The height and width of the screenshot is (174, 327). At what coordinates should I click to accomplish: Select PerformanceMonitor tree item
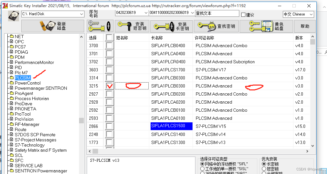[x=34, y=62]
